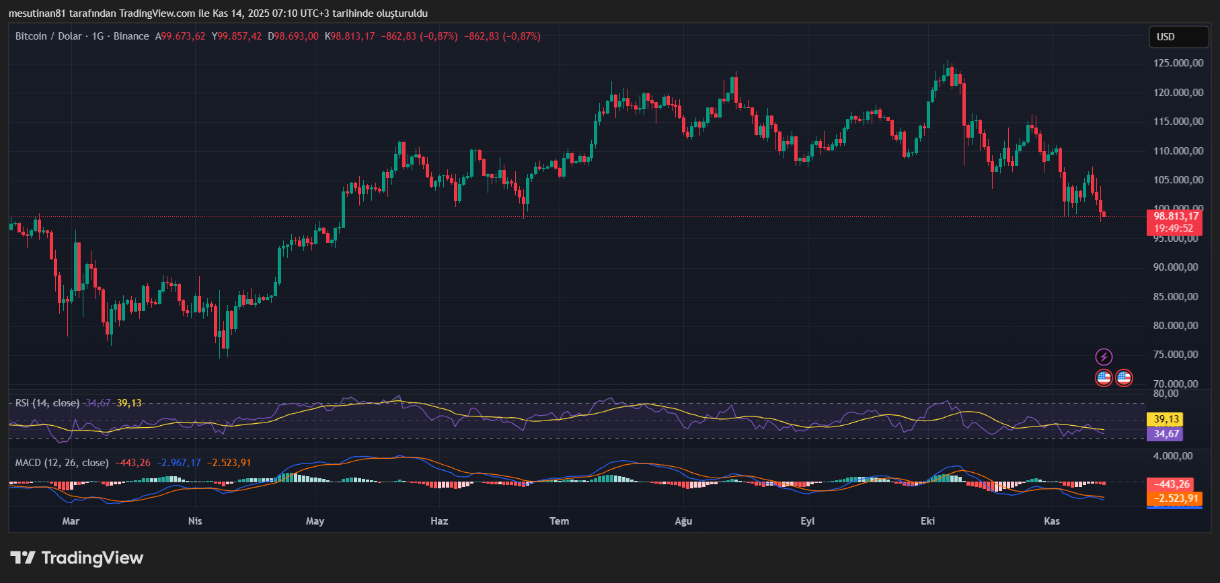Screen dimensions: 1220x583
Task: Click the 115.000,00 price axis label
Action: 1178,122
